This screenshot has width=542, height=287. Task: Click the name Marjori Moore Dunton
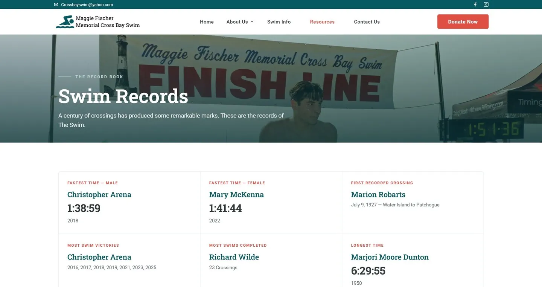click(390, 257)
